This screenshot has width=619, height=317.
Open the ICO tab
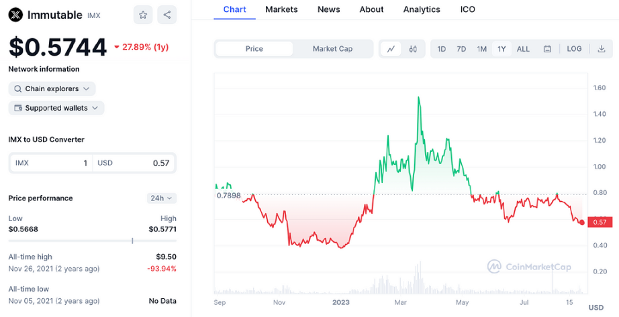pos(468,9)
